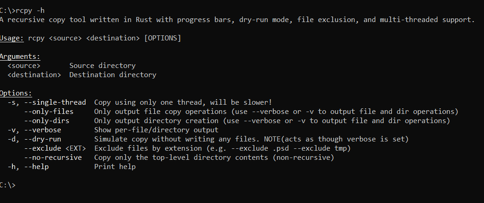Click 'Show per-file/directory output' description
Screen dimensions: 484x203
[x=156, y=130]
